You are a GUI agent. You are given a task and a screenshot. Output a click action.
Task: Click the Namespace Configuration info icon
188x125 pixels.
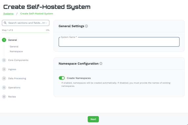pos(101,63)
